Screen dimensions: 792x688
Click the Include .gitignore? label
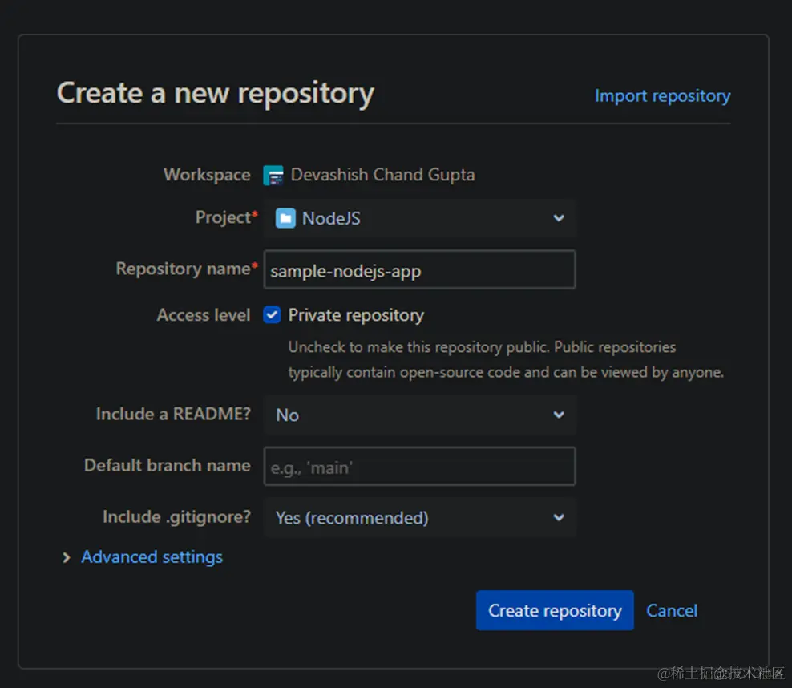tap(177, 516)
